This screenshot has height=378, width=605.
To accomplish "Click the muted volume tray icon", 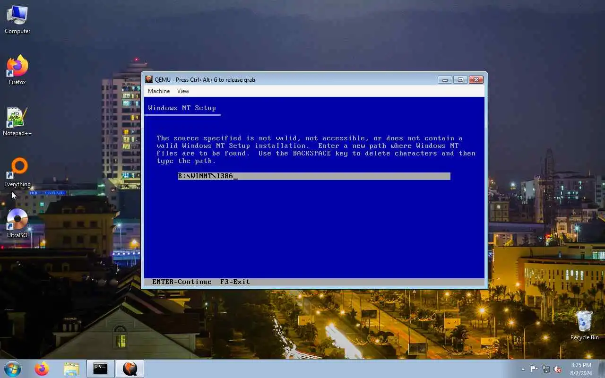I will coord(558,369).
